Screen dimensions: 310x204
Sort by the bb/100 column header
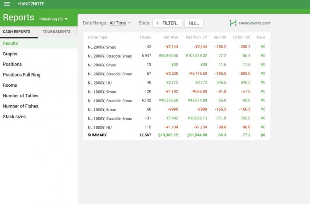point(220,38)
